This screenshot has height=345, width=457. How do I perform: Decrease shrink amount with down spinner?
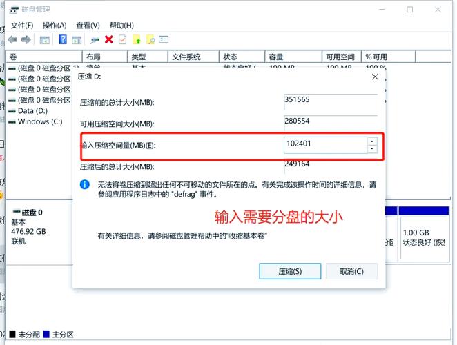(372, 149)
